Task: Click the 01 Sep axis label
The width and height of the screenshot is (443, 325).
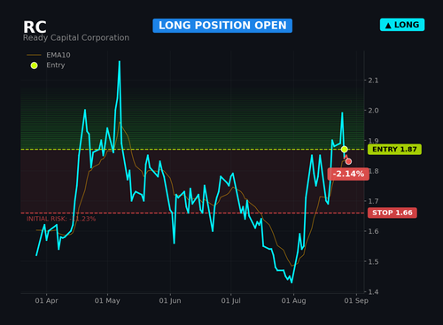Action: [356, 301]
